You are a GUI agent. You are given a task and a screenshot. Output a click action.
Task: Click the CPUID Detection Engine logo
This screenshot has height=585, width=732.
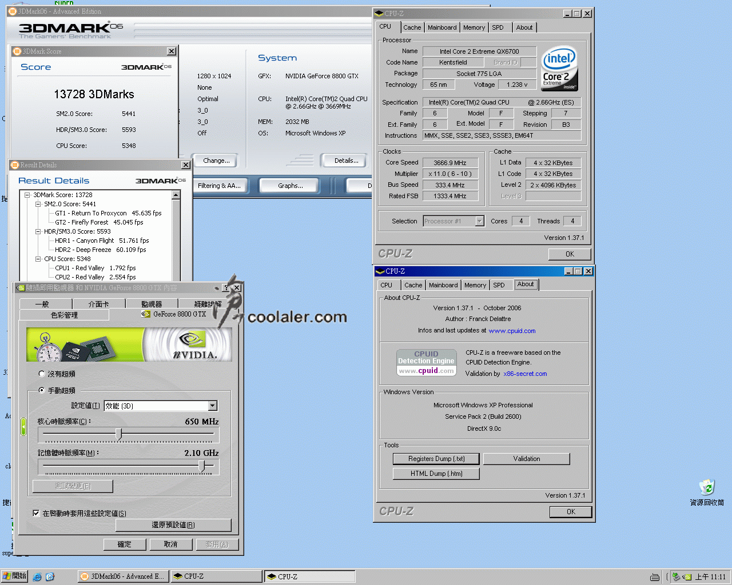[427, 363]
